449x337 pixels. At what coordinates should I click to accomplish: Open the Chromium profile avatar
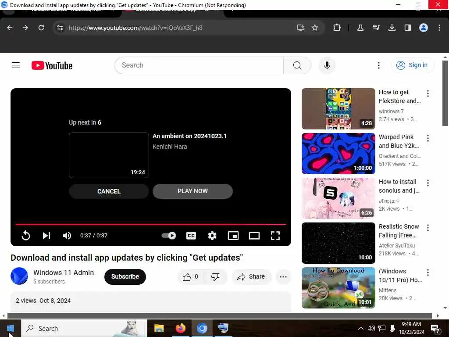[x=424, y=28]
